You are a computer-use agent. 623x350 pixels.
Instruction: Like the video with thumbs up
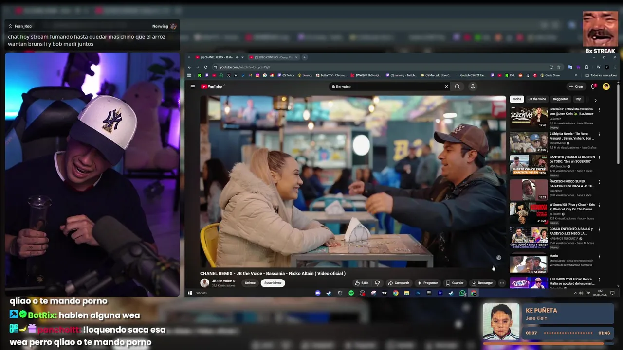(362, 283)
